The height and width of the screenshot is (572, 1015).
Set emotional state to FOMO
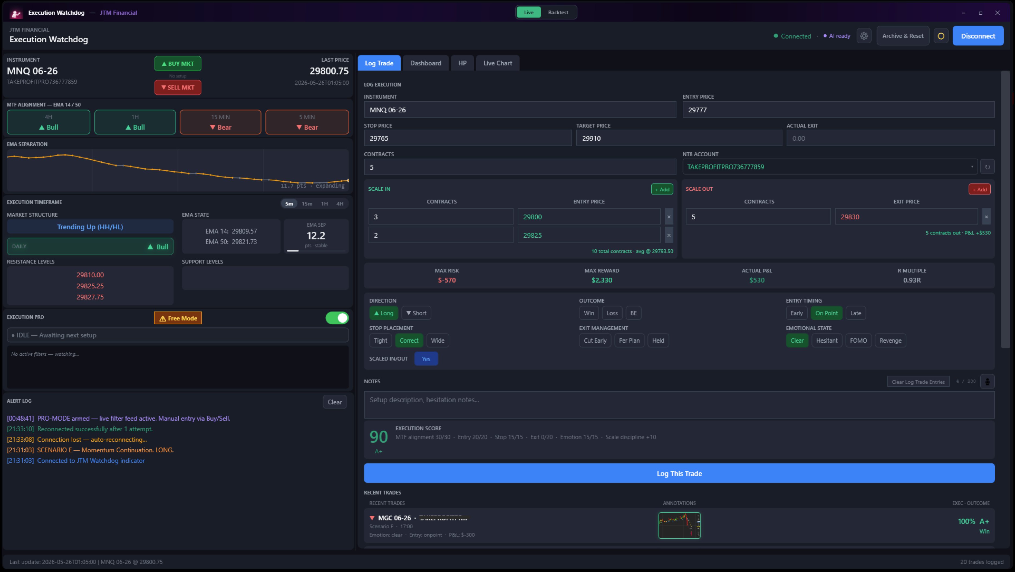pos(858,341)
